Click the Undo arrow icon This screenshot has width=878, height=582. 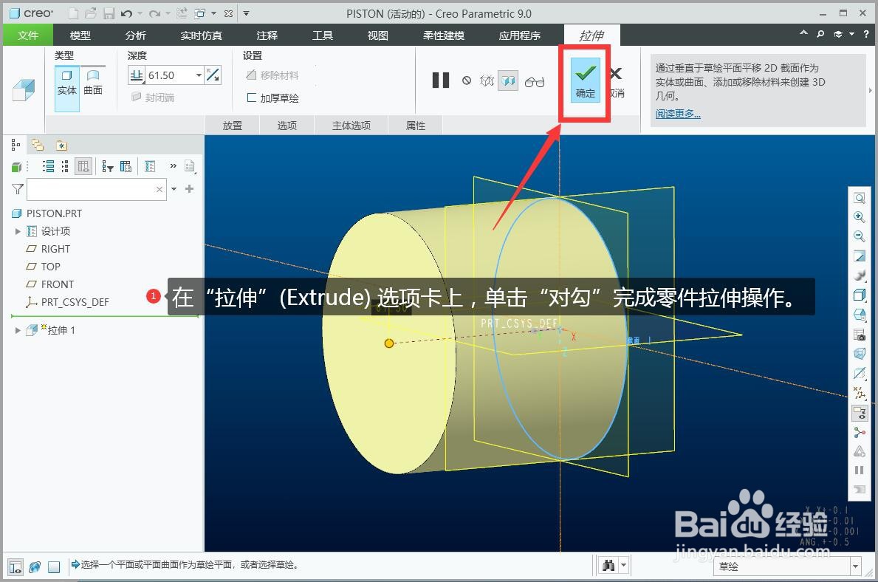pos(126,13)
